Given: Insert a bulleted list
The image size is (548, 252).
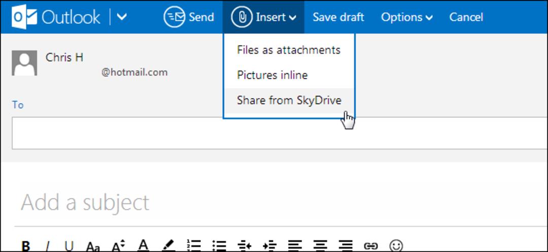Looking at the screenshot, I should [219, 245].
